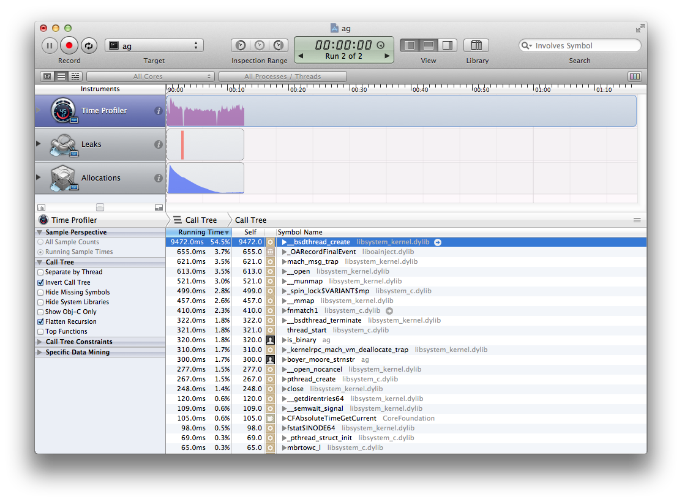The height and width of the screenshot is (502, 682).
Task: Uncheck Flatten Recursion
Action: point(40,322)
